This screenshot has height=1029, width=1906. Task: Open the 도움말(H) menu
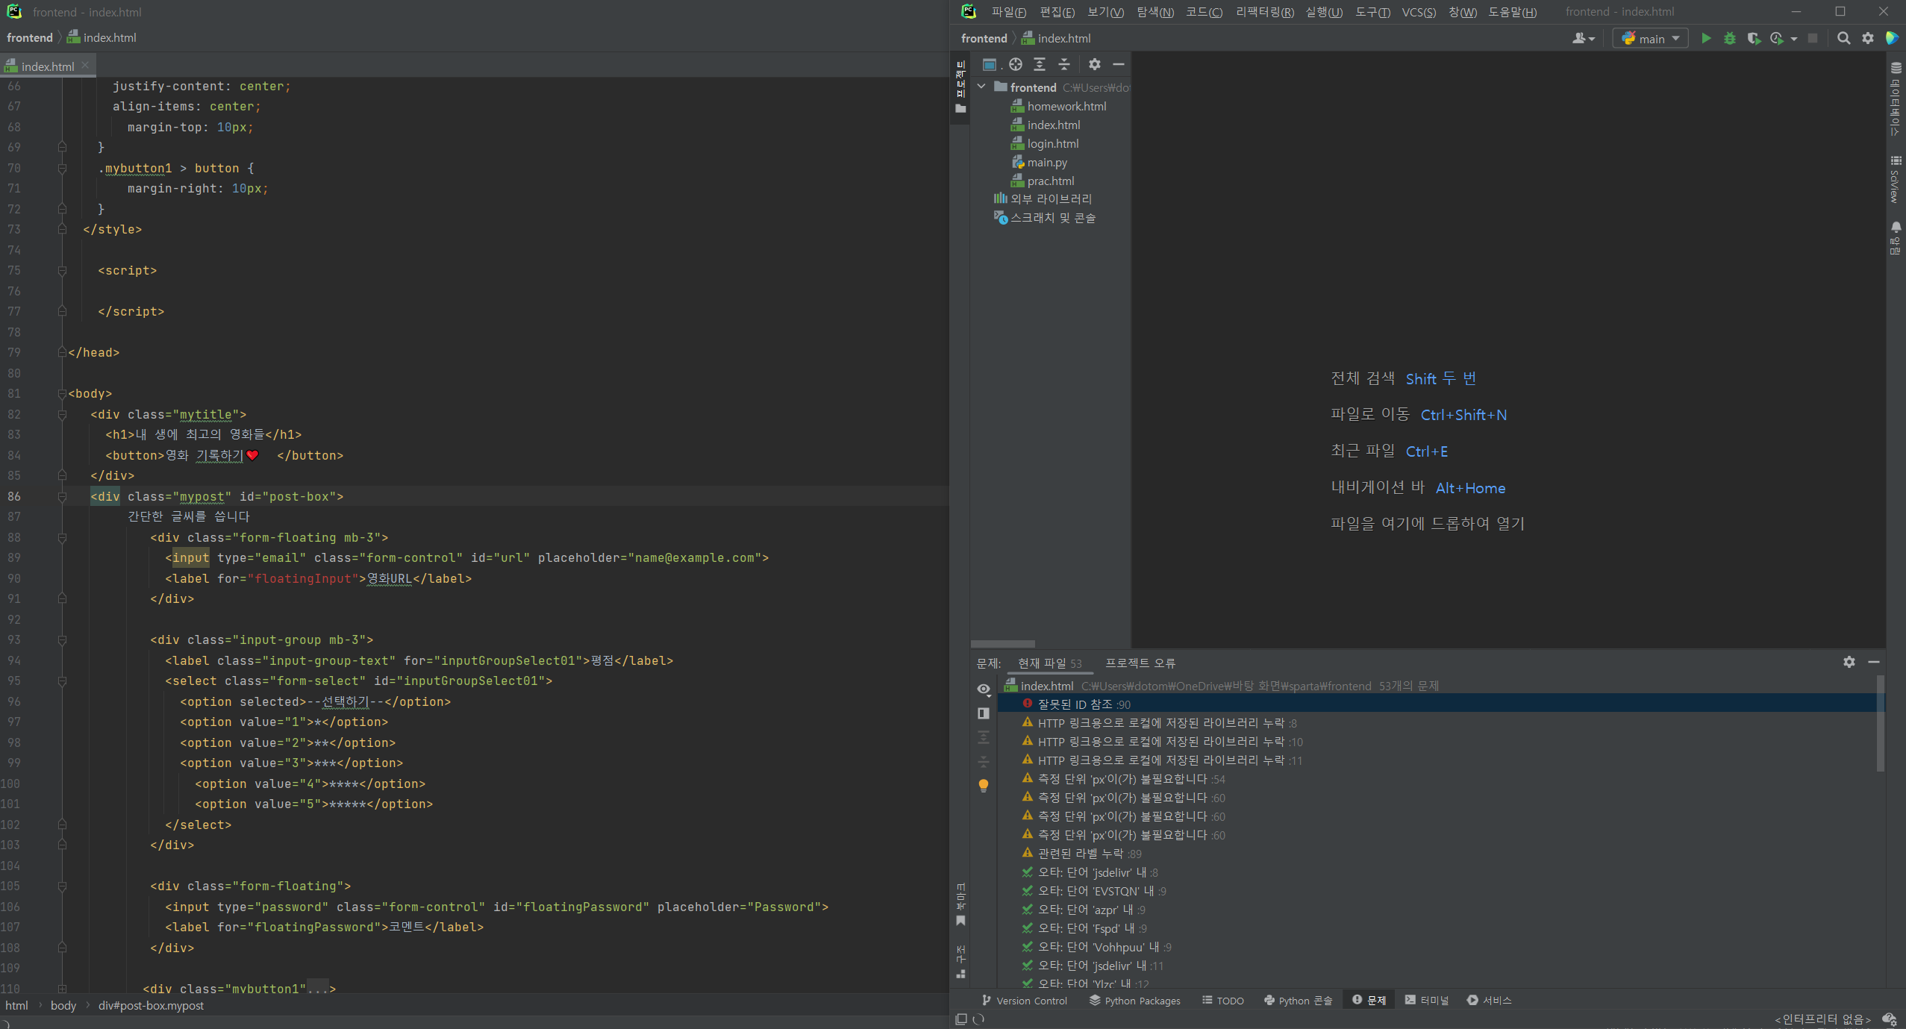pos(1512,12)
